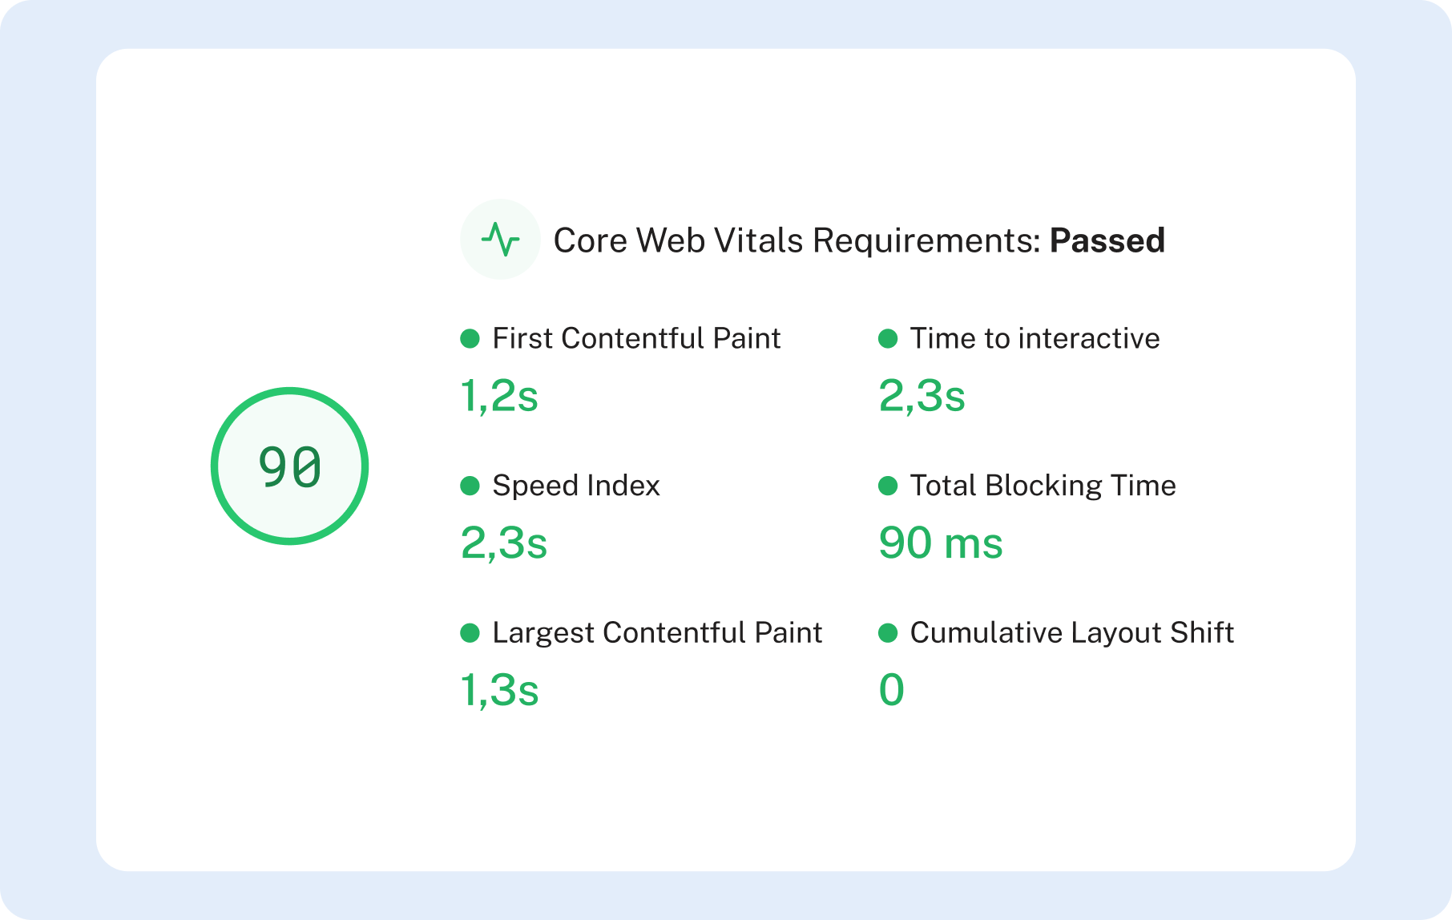This screenshot has height=920, width=1452.
Task: Click the green dot beside Time to interactive
Action: pyautogui.click(x=888, y=338)
